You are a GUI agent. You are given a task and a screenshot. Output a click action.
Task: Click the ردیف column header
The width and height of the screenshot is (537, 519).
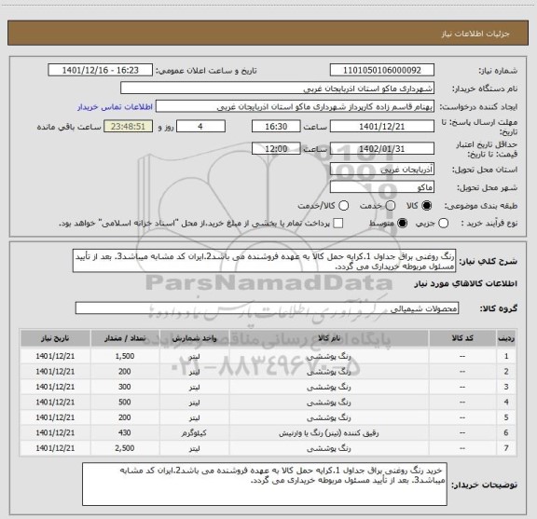point(506,338)
